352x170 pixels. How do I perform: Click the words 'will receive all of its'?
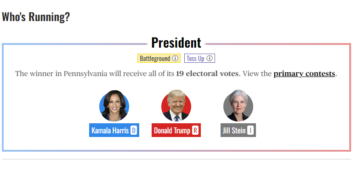[x=142, y=74]
